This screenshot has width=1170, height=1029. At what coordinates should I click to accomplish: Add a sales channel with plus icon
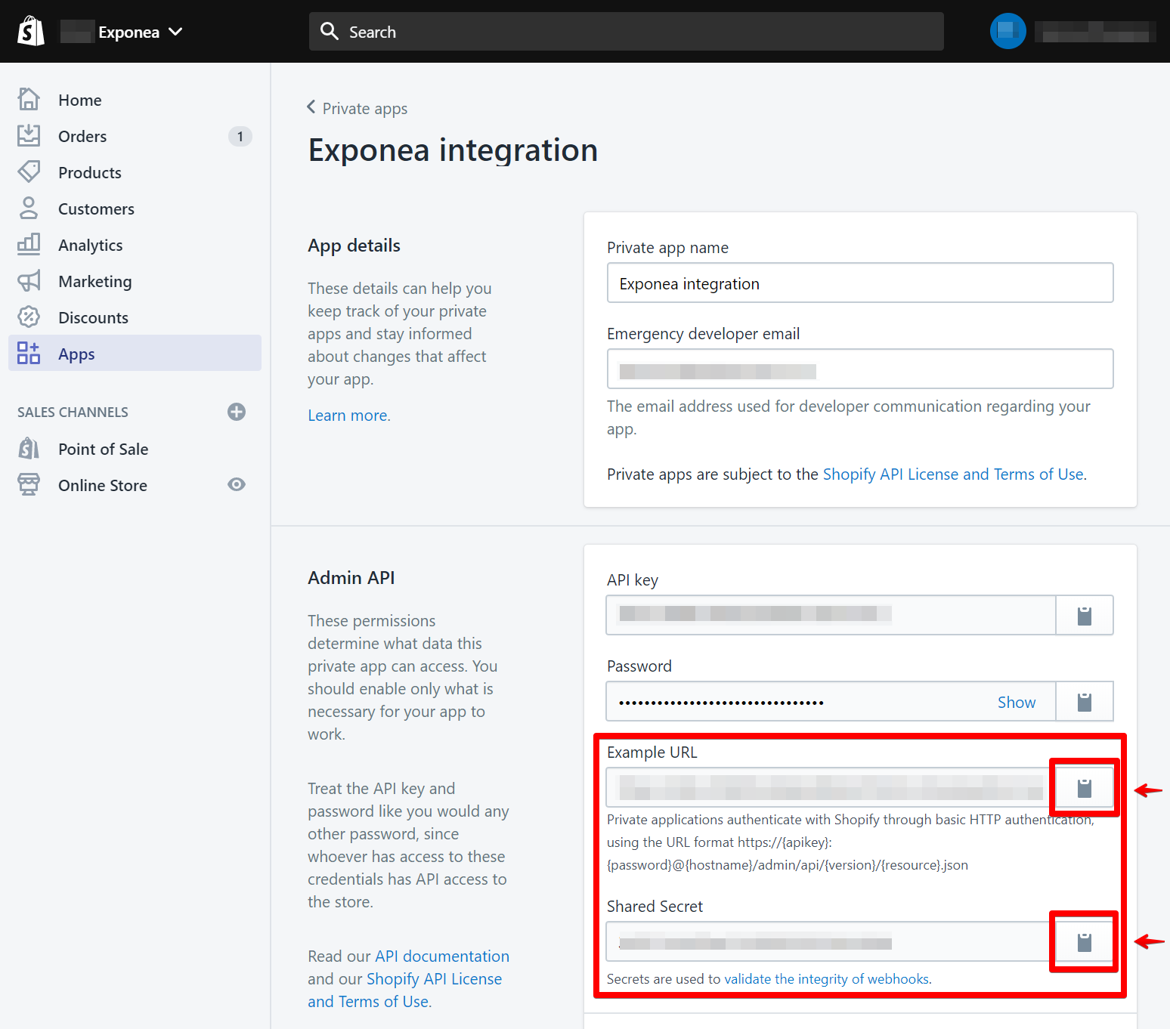(x=237, y=412)
